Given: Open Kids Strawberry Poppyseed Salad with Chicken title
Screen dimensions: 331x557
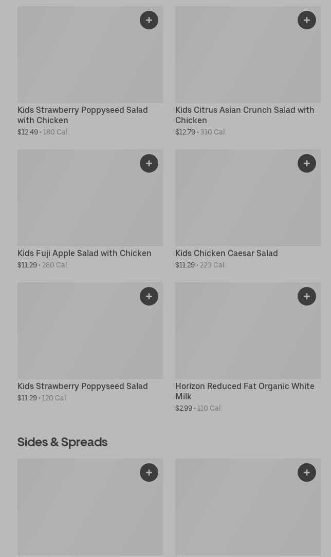Looking at the screenshot, I should (x=82, y=115).
